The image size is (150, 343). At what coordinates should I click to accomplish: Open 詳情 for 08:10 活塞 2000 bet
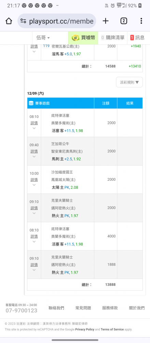pos(34,123)
